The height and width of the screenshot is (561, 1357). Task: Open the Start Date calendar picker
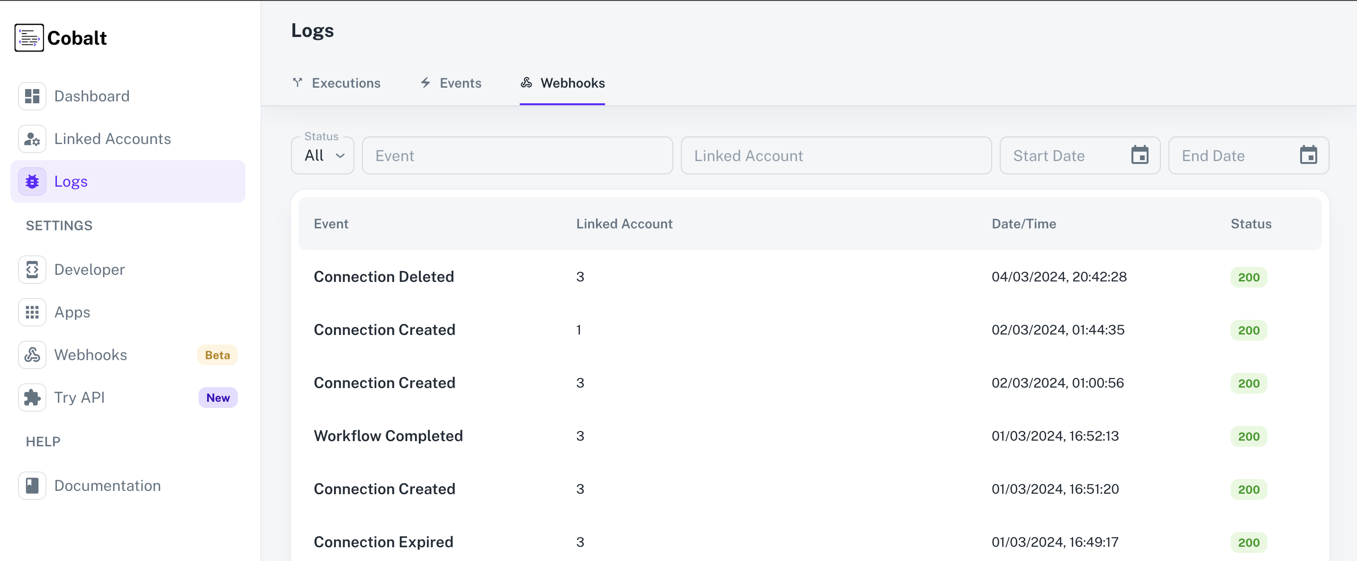(x=1140, y=155)
